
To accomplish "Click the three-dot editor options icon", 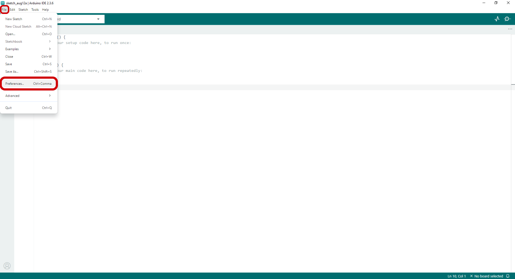I will click(510, 29).
